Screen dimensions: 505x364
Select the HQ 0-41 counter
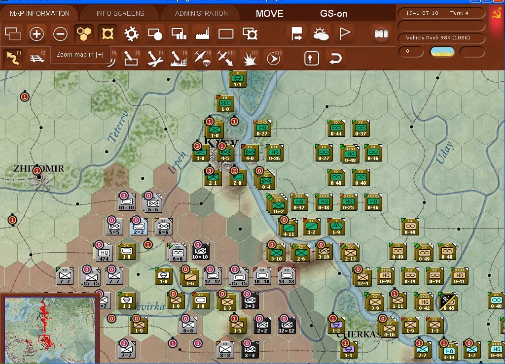[x=459, y=276]
